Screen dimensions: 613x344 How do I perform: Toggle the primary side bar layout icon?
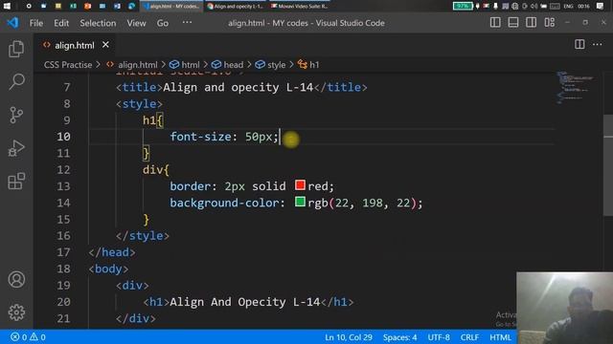click(x=495, y=23)
